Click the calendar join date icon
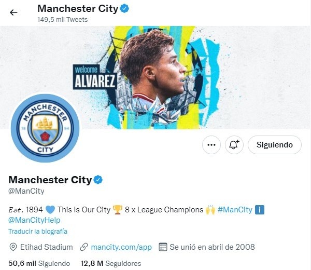 point(163,247)
